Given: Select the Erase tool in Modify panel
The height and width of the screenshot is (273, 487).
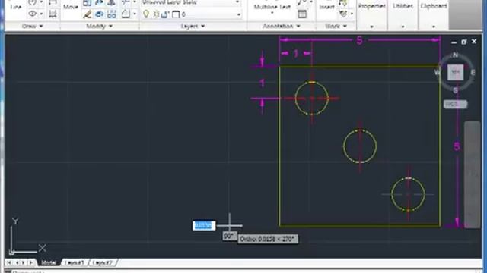Looking at the screenshot, I should (x=88, y=14).
